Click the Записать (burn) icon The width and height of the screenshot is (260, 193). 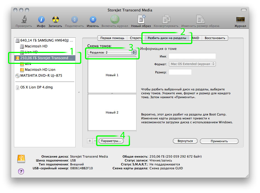(55, 20)
